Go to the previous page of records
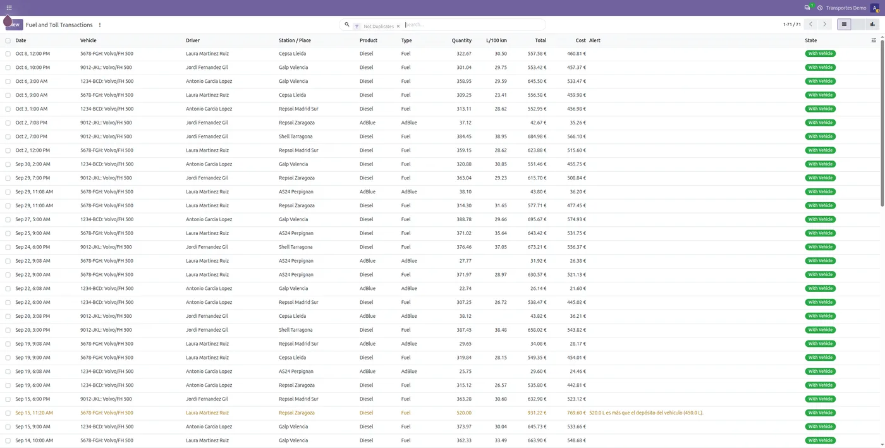Screen dimensions: 885x448 tap(811, 25)
